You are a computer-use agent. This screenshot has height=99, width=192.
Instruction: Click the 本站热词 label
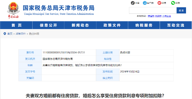pyautogui.click(x=141, y=16)
